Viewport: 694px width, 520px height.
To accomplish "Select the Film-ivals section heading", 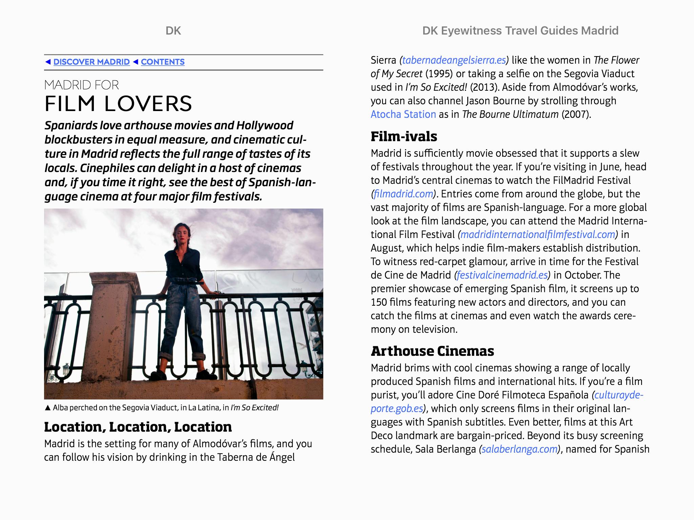I will [x=404, y=136].
